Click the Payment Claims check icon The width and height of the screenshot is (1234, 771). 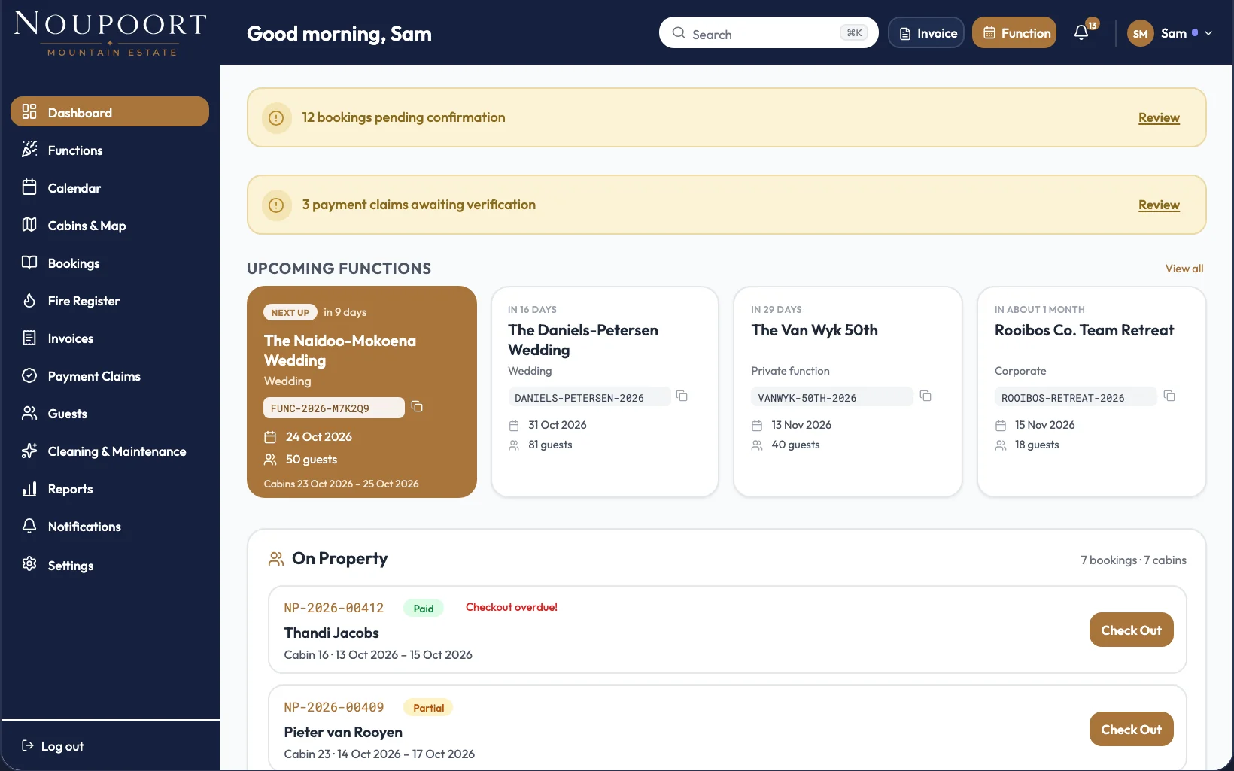click(29, 375)
